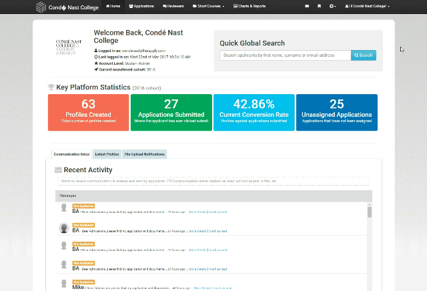Screen dimensions: 427x291
Task: Expand the Condé Nast College user menu
Action: coord(367,6)
